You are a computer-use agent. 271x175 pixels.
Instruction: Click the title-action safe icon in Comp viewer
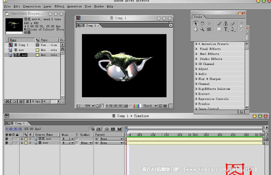tap(98, 106)
